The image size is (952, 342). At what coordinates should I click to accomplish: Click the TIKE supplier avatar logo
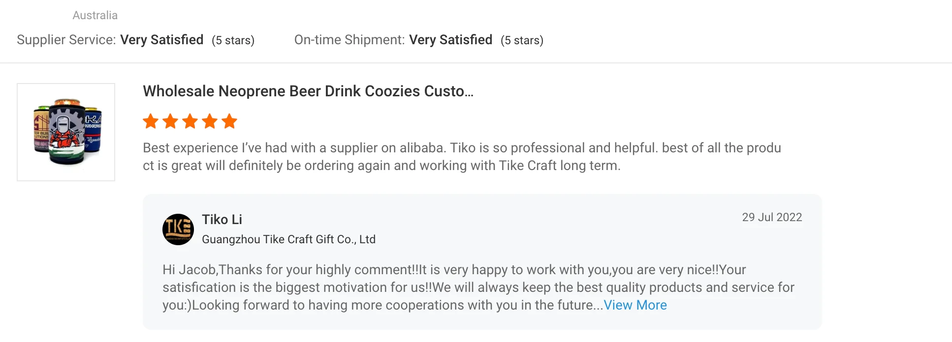point(178,229)
